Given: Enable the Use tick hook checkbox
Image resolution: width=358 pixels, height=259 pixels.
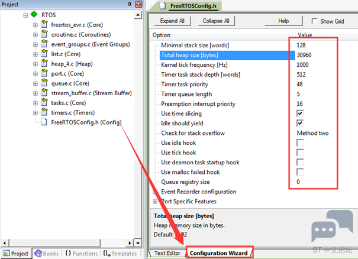Looking at the screenshot, I should (300, 153).
